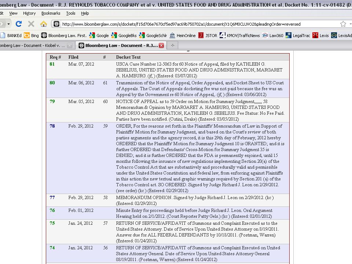The image size is (352, 264).
Task: Open the Bing bookmark
Action: coord(32,36)
